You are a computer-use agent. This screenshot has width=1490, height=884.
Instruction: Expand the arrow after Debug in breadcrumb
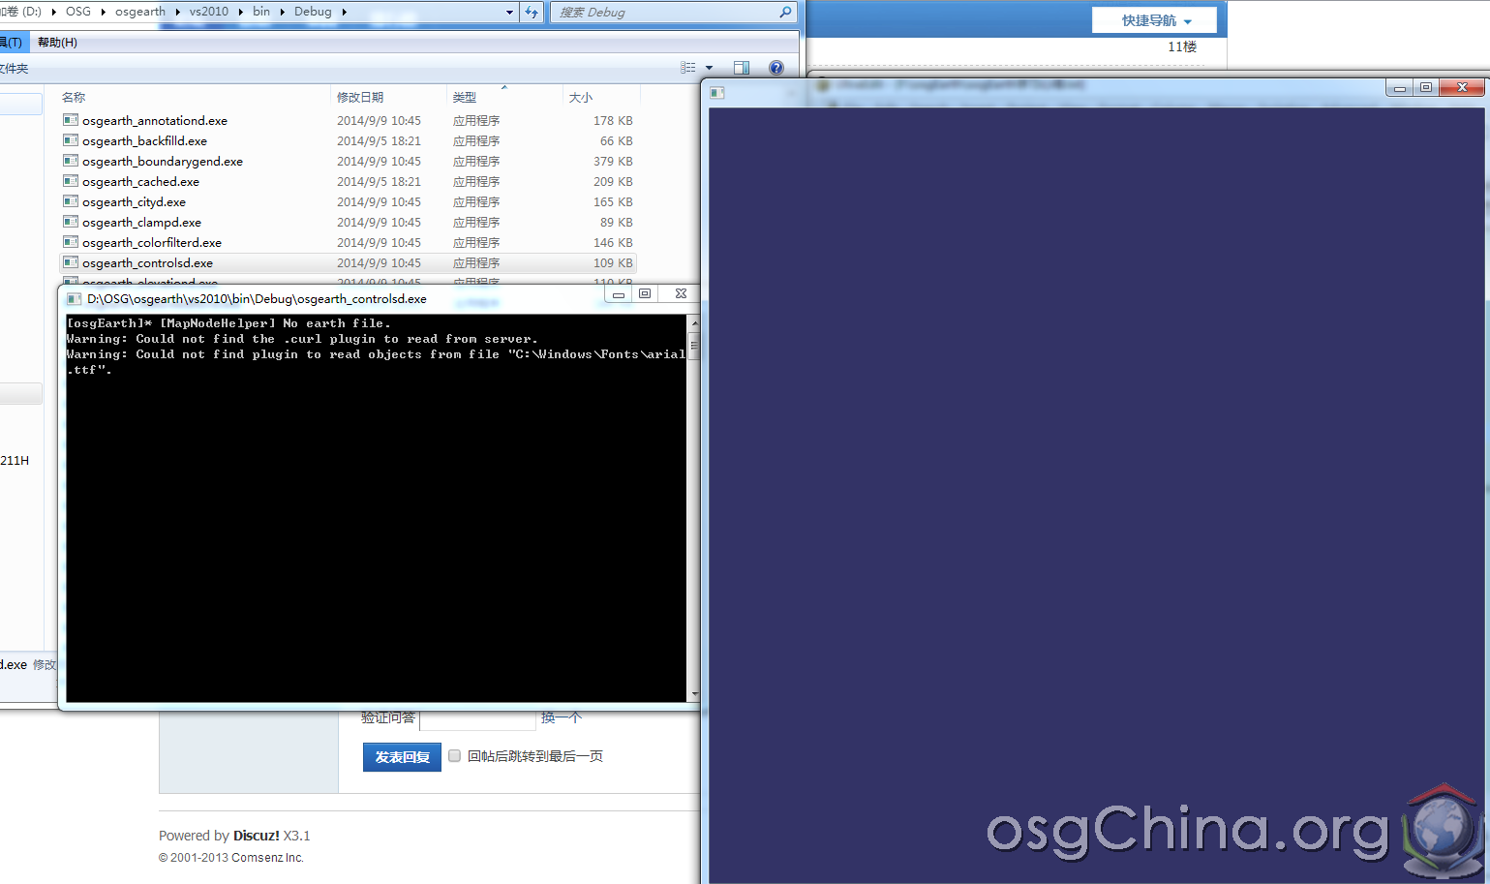pyautogui.click(x=344, y=12)
